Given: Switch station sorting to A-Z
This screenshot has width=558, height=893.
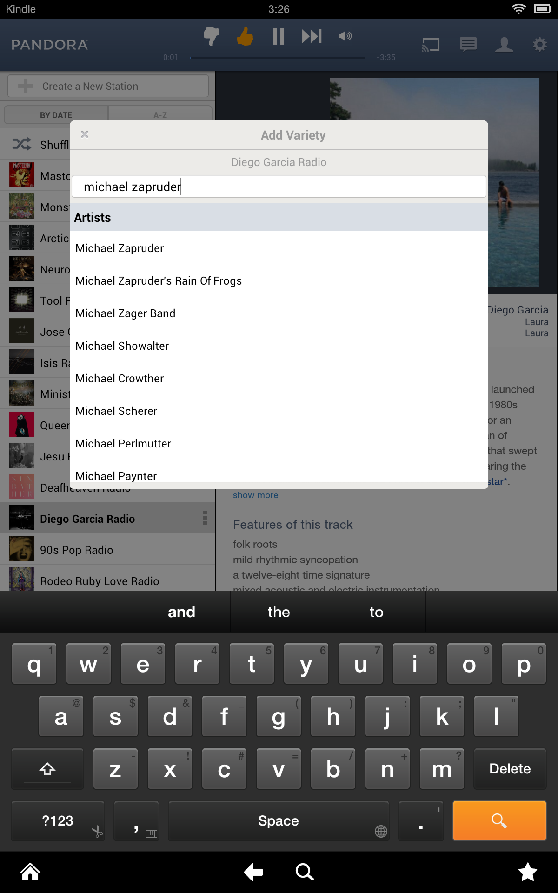Looking at the screenshot, I should click(x=160, y=115).
